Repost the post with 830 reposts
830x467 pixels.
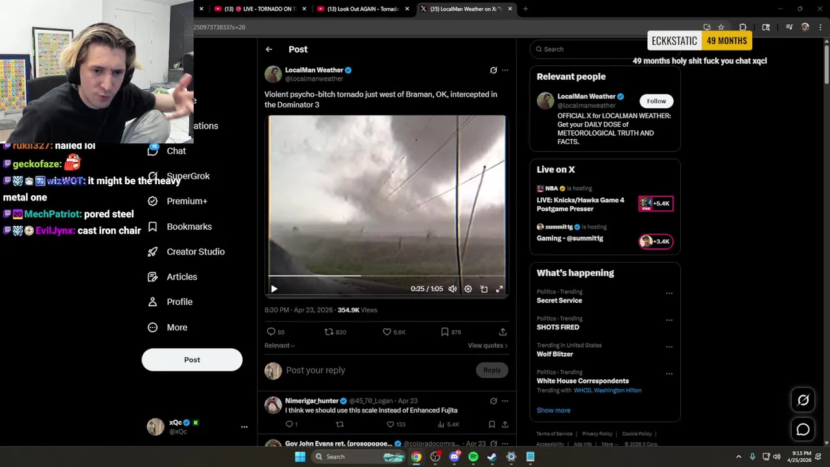tap(329, 332)
